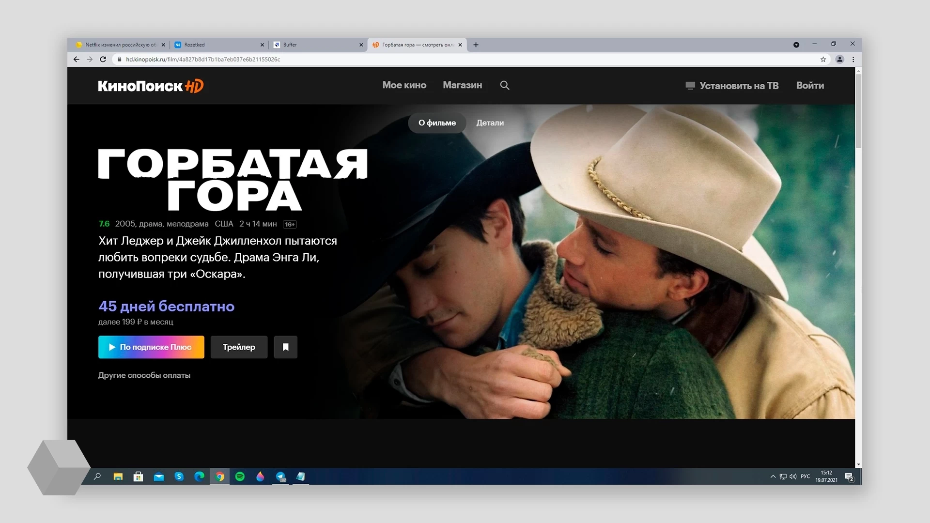Open Spotify from the taskbar
This screenshot has height=523, width=930.
pyautogui.click(x=240, y=477)
